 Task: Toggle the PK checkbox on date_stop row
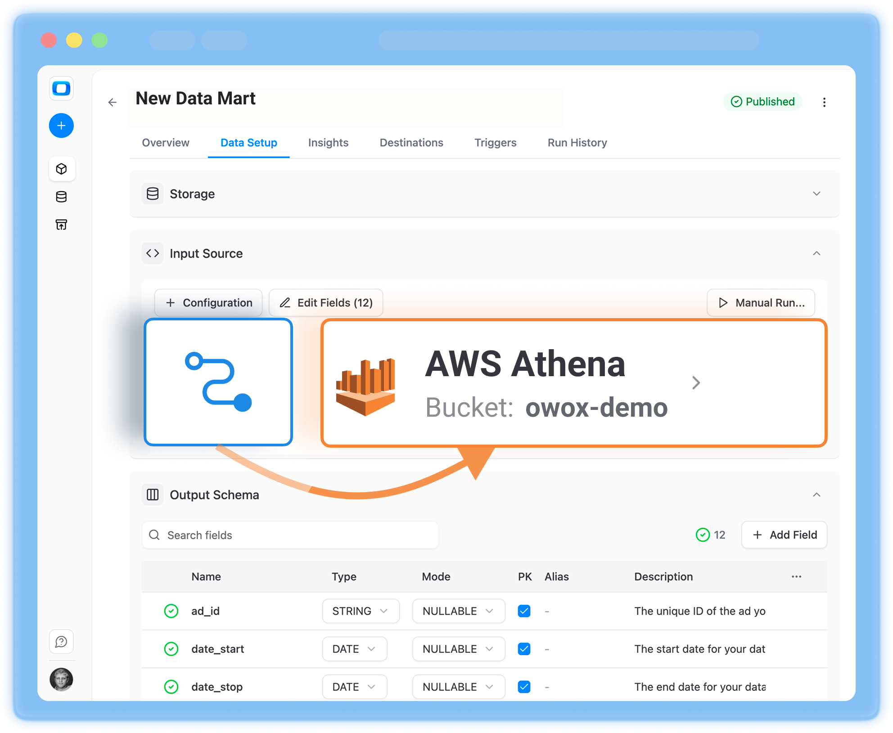[x=524, y=687]
